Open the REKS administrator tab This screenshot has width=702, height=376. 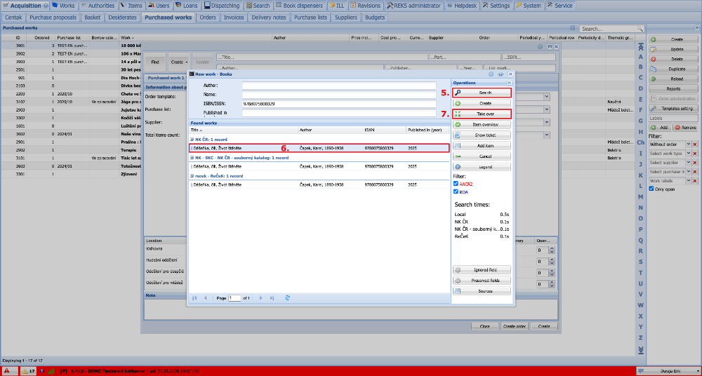click(415, 6)
